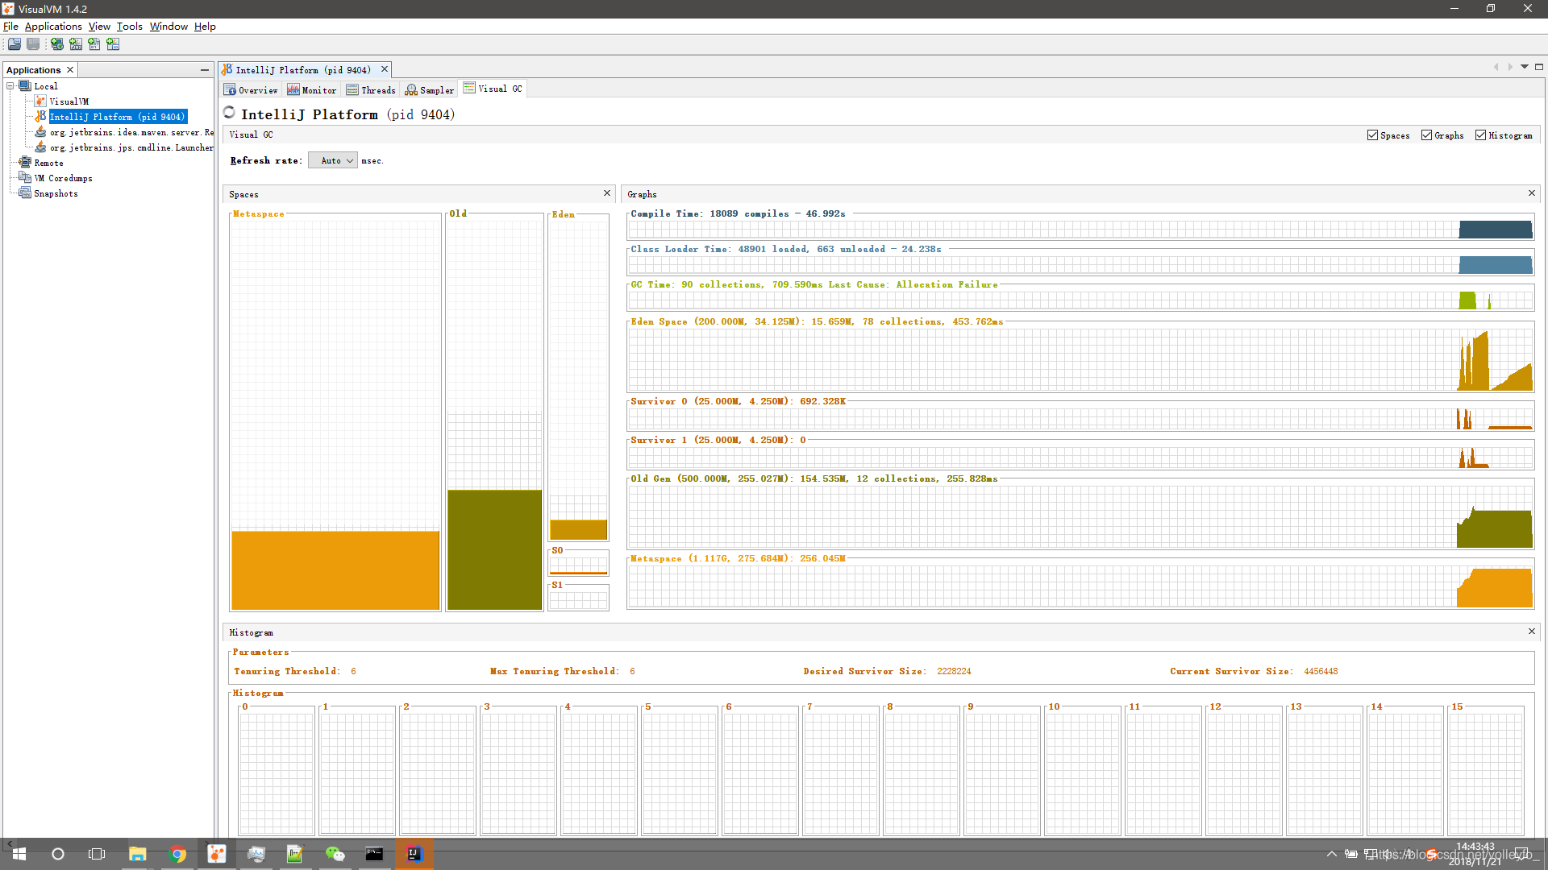Select IntelliJ Platform (pid 9404) tree node
The height and width of the screenshot is (870, 1548).
tap(118, 117)
